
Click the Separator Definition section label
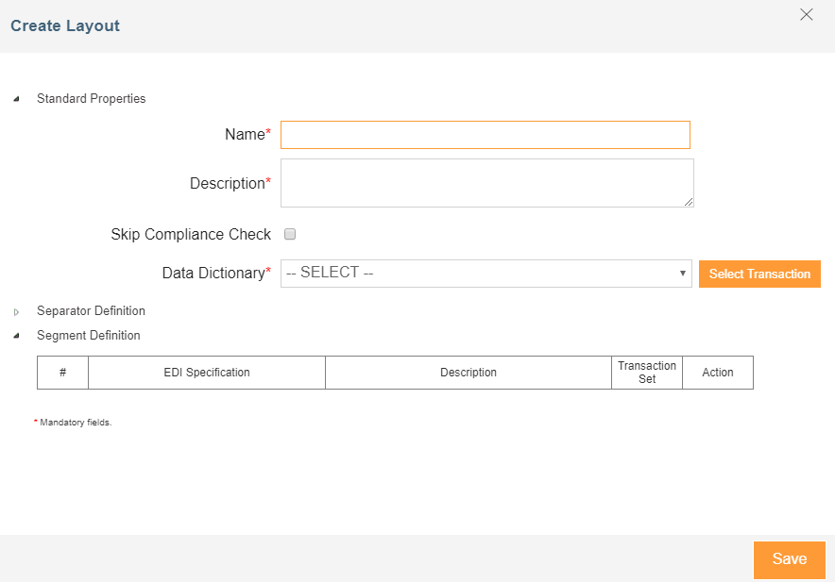tap(91, 310)
